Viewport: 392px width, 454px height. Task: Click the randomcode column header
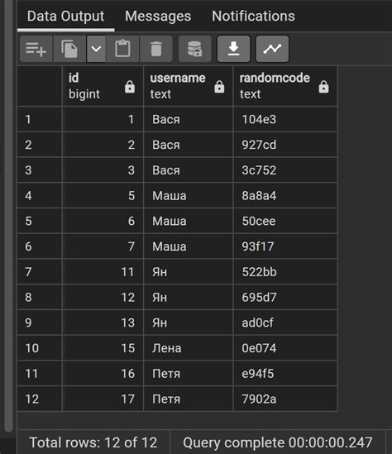click(285, 86)
